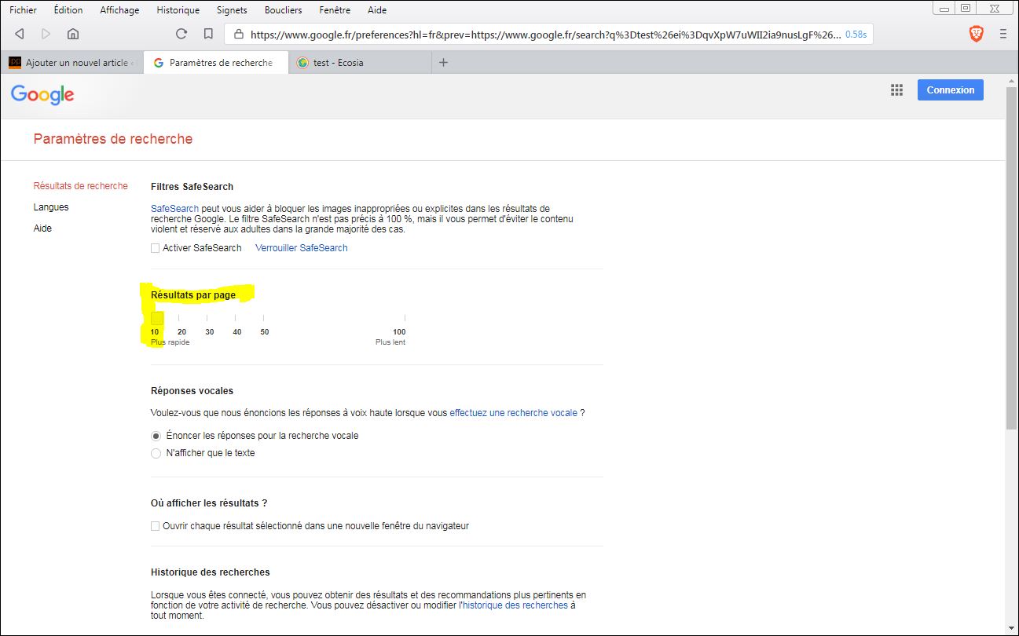Select Énoncer les réponses radio button
The height and width of the screenshot is (636, 1019).
pyautogui.click(x=156, y=436)
